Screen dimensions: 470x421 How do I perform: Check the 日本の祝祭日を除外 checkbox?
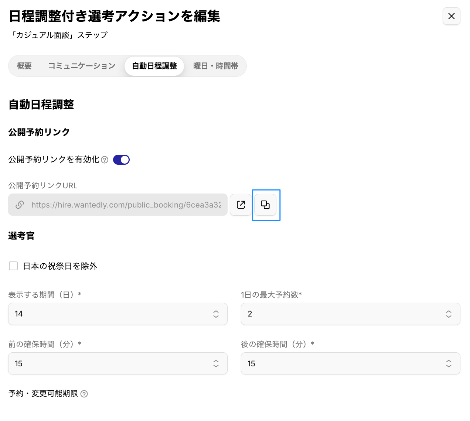click(13, 266)
